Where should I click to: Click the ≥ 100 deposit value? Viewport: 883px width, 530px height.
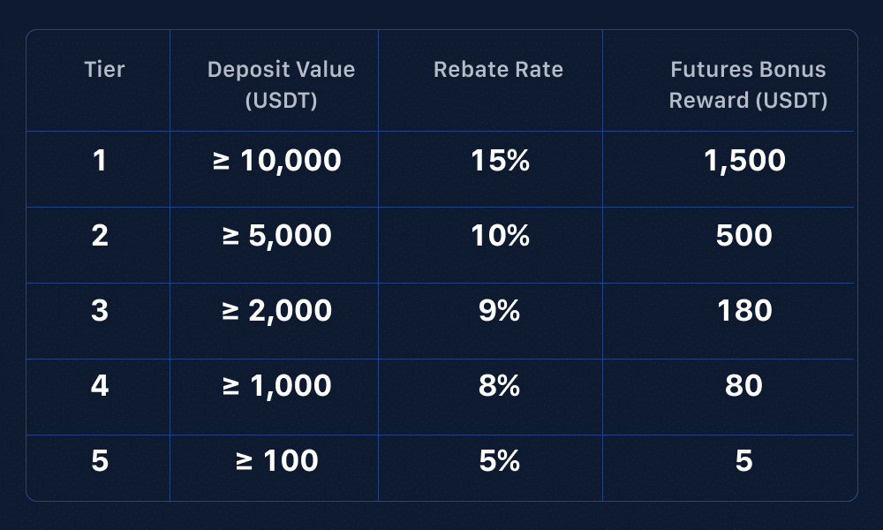[266, 461]
